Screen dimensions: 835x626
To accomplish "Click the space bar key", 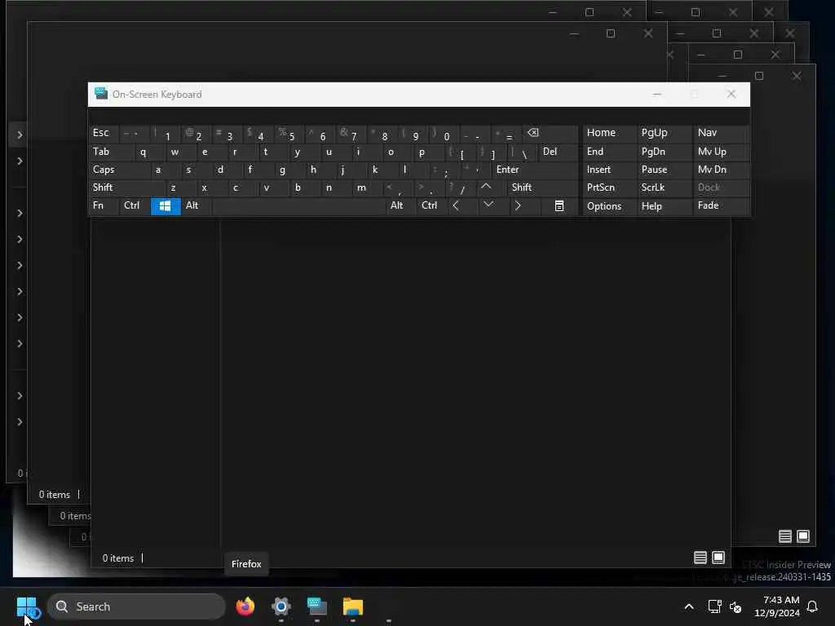I will click(x=298, y=206).
